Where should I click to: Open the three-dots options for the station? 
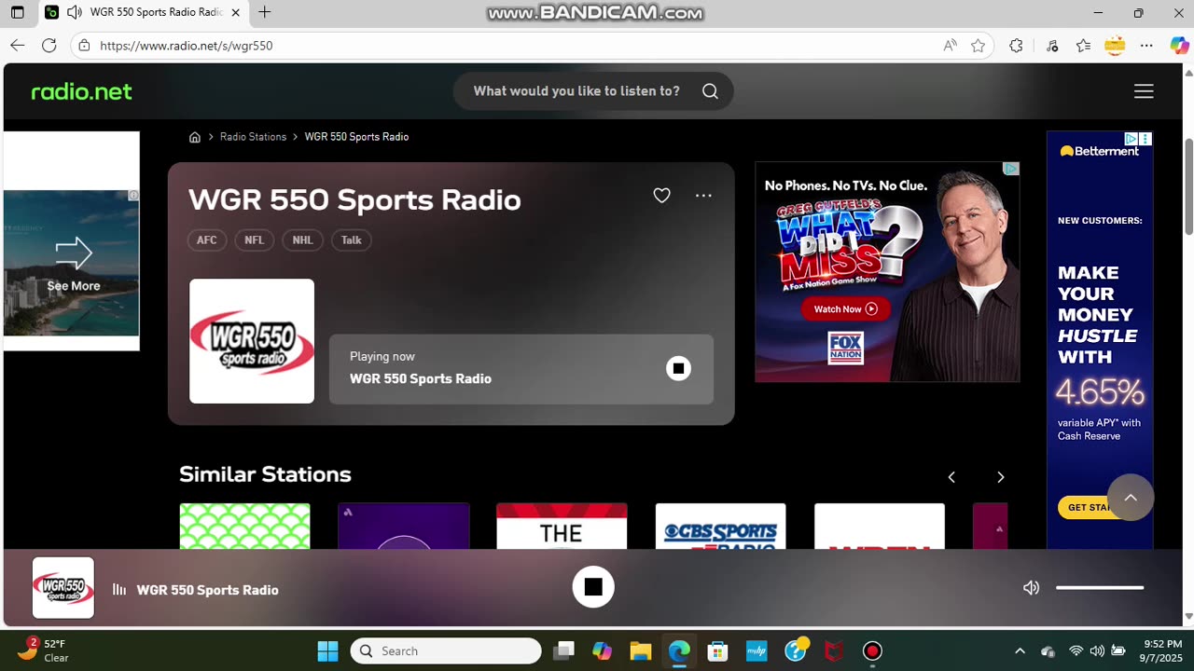click(x=703, y=196)
